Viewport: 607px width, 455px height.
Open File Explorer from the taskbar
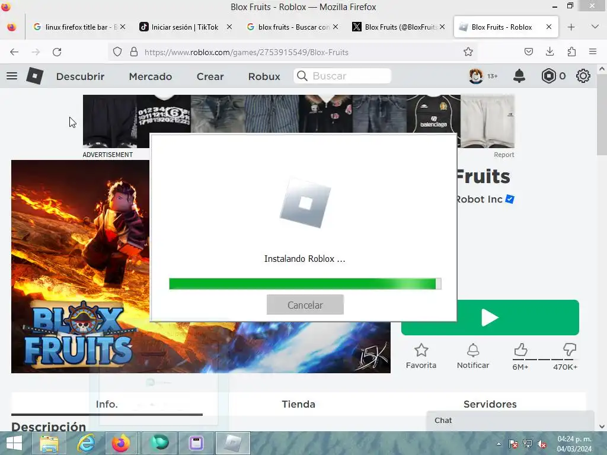point(49,443)
